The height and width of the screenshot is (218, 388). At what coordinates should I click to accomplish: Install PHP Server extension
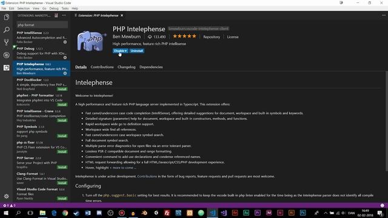(x=62, y=167)
